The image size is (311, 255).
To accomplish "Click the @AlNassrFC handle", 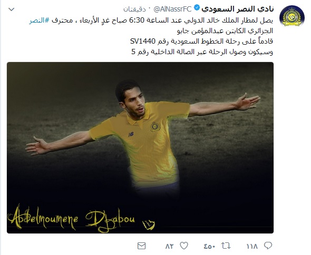I will (172, 9).
